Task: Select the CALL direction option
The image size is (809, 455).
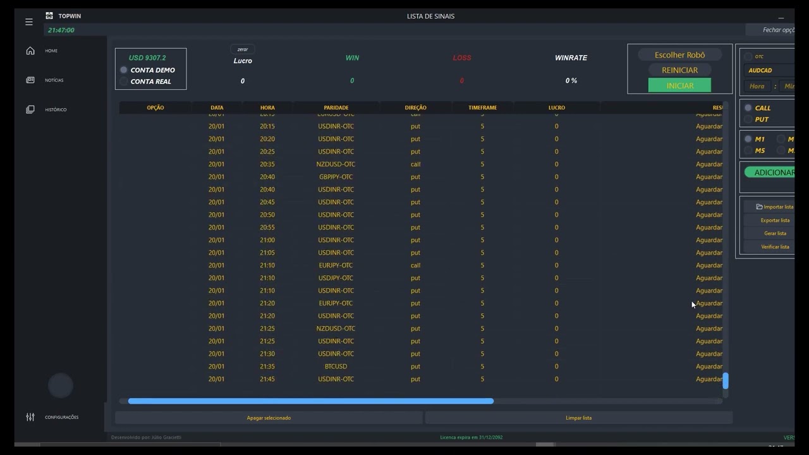Action: click(x=748, y=108)
